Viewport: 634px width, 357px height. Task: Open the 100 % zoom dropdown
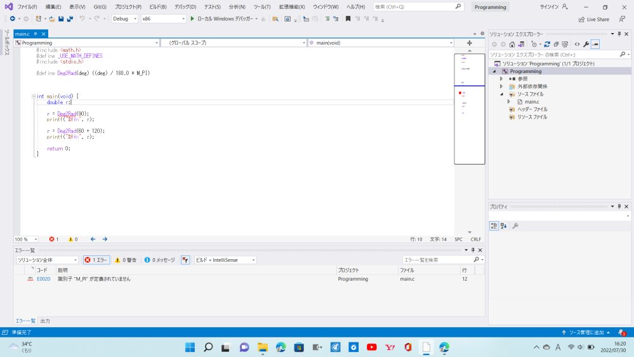[26, 239]
